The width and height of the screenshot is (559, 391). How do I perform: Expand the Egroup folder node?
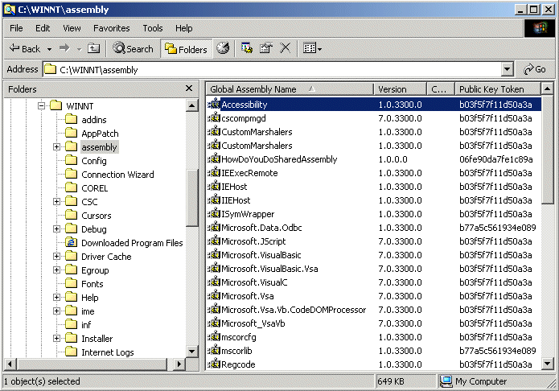click(56, 270)
